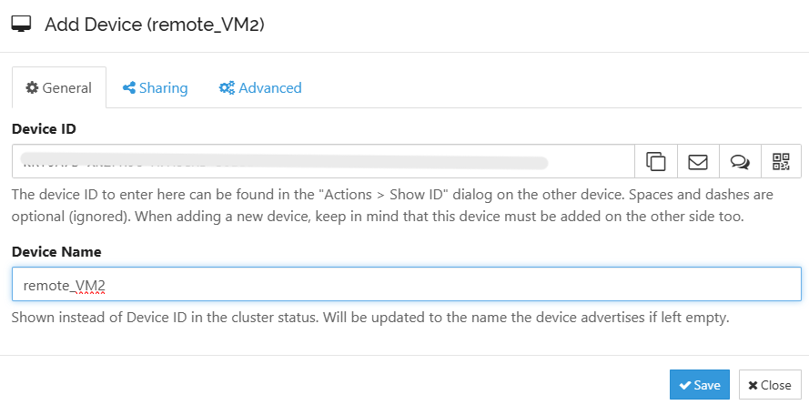Close the Add Device dialog
The image size is (809, 405).
click(770, 385)
